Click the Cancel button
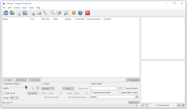 pyautogui.click(x=134, y=103)
